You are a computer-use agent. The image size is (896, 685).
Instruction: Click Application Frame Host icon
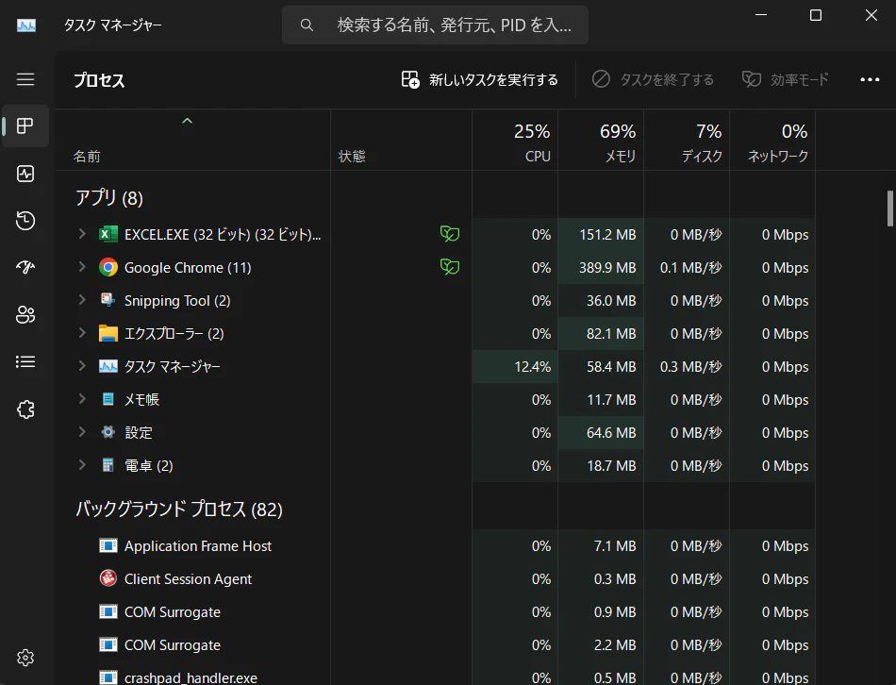tap(108, 546)
